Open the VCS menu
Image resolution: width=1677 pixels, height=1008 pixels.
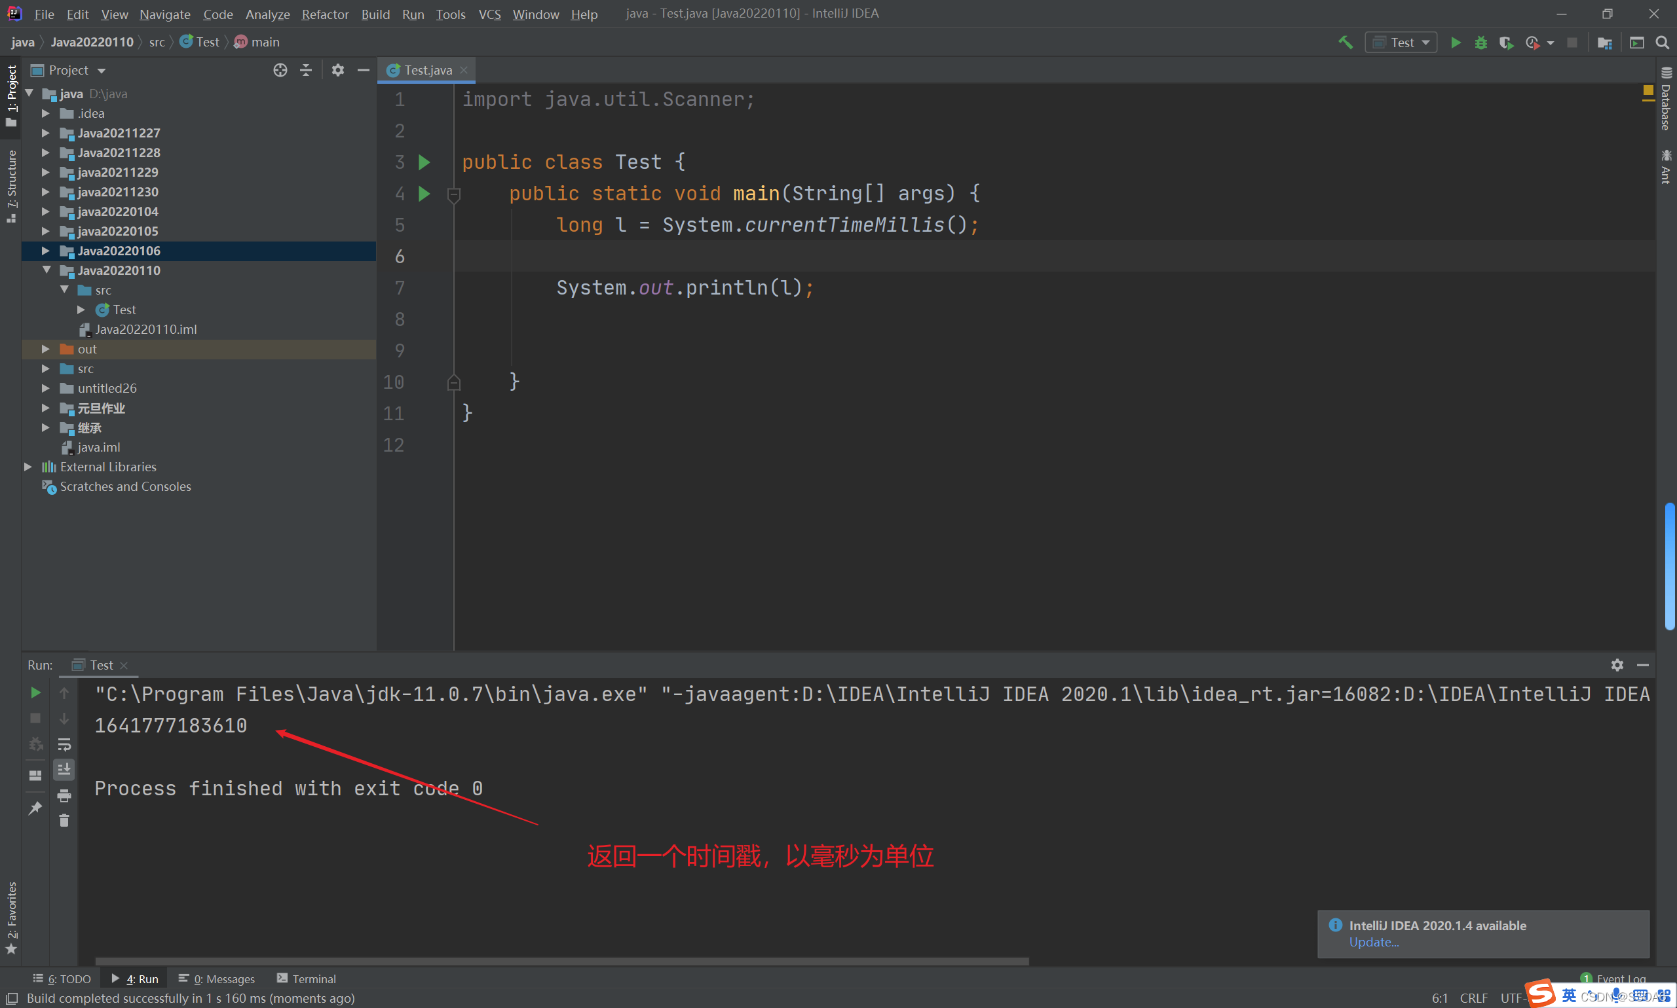[489, 14]
